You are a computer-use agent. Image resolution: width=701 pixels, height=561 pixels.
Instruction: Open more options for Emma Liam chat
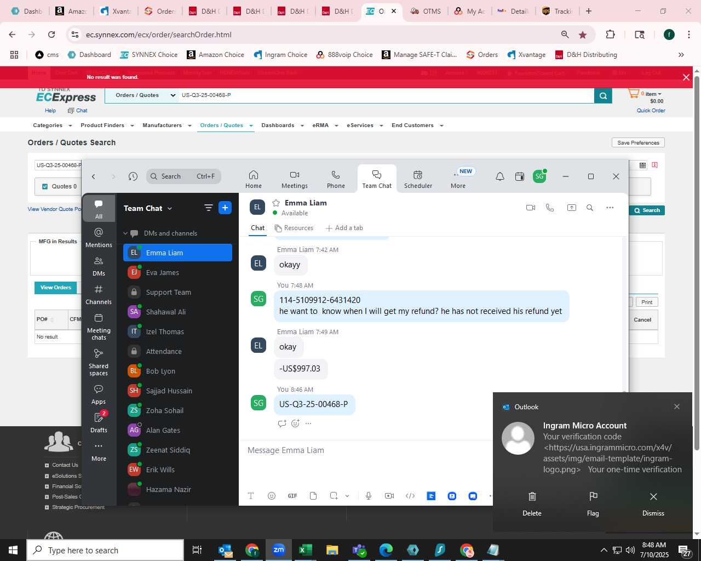pyautogui.click(x=610, y=208)
